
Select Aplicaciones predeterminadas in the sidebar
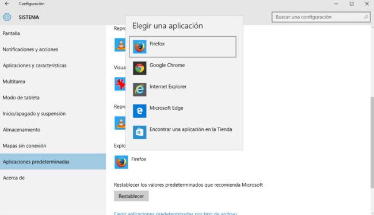[x=53, y=162]
